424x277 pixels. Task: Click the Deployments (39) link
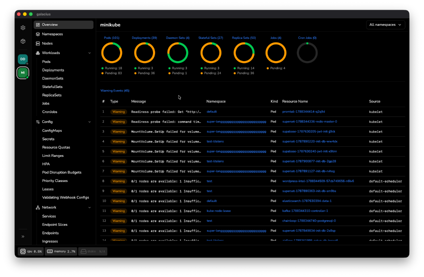point(145,38)
